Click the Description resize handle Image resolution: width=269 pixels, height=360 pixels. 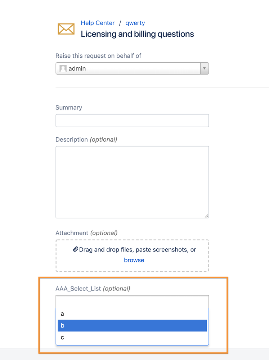click(x=206, y=215)
